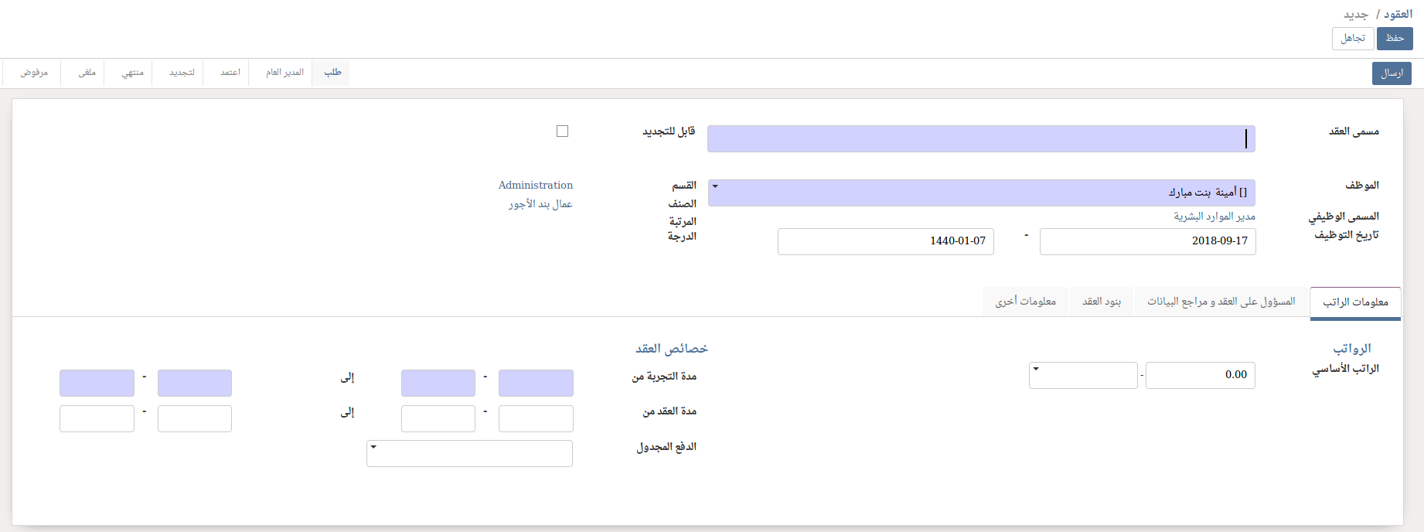Click the Hijri date field 1440-01-07

pos(885,241)
